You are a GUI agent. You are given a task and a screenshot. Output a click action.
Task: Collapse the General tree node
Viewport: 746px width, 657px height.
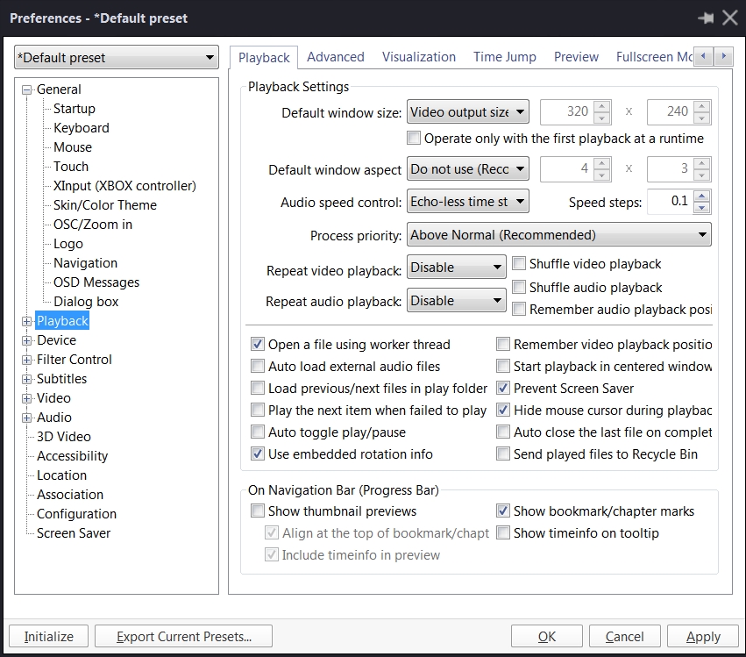[x=26, y=89]
